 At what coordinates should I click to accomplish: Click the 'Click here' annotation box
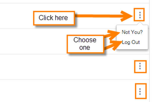[x=54, y=18]
